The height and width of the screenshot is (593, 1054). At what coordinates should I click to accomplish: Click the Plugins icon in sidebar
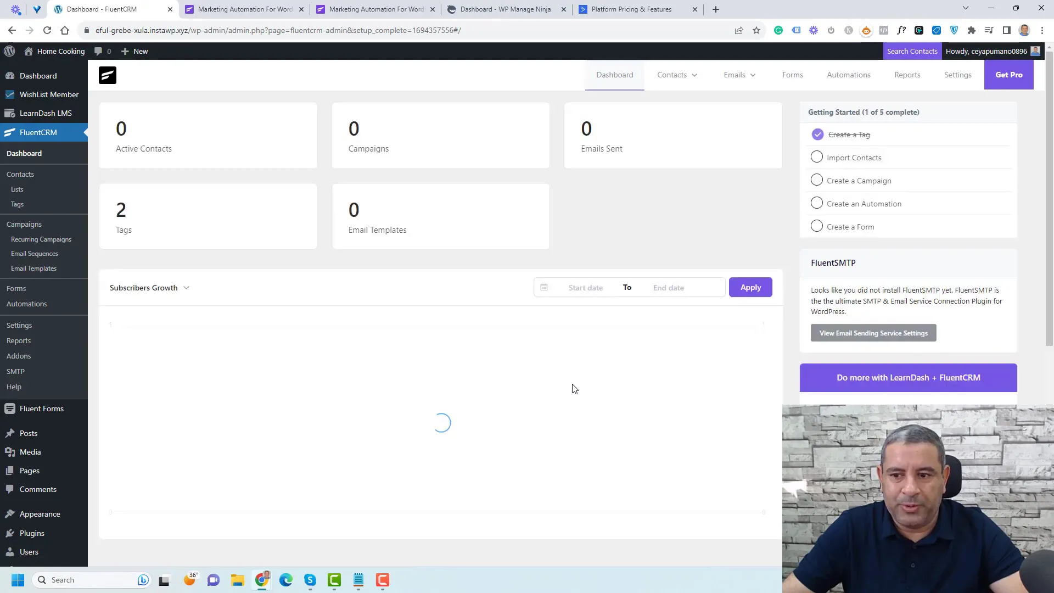[x=10, y=533]
